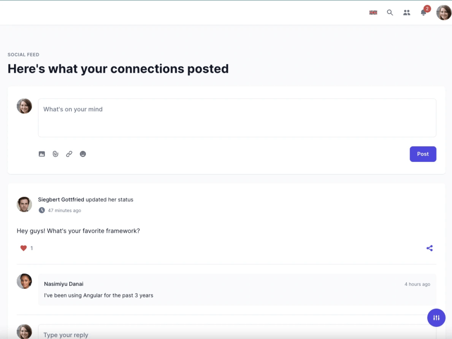Viewport: 452px width, 339px height.
Task: Click the 'What's on your mind' text box
Action: coord(237,118)
